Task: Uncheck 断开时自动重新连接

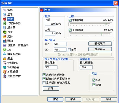Action: (x=44, y=79)
